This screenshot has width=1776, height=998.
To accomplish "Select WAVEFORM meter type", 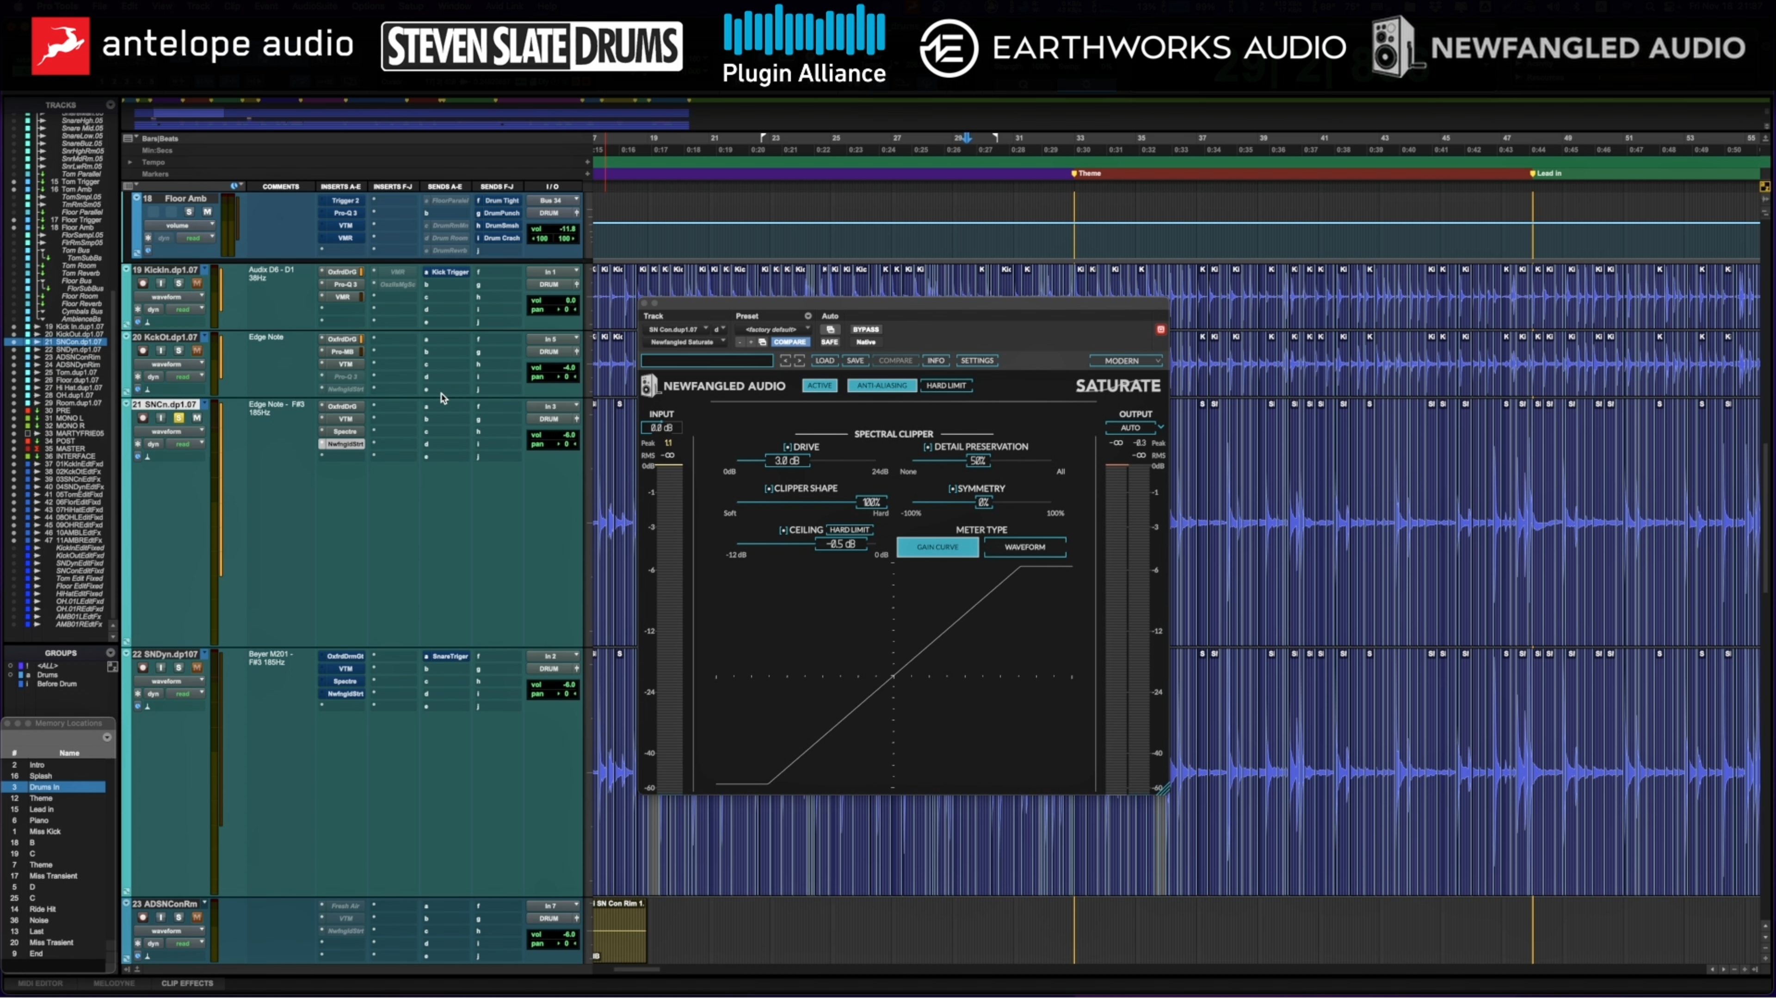I will point(1024,547).
